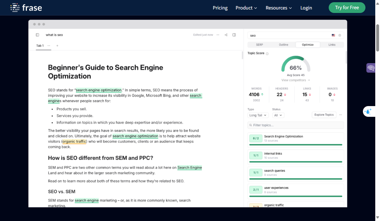Toggle the right panel layout icon
Viewport: 380px width, 221px height.
(x=234, y=35)
